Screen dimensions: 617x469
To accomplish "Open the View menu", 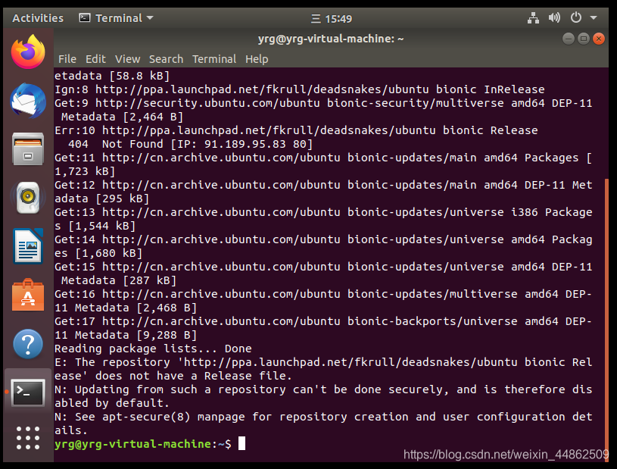I will pyautogui.click(x=127, y=59).
